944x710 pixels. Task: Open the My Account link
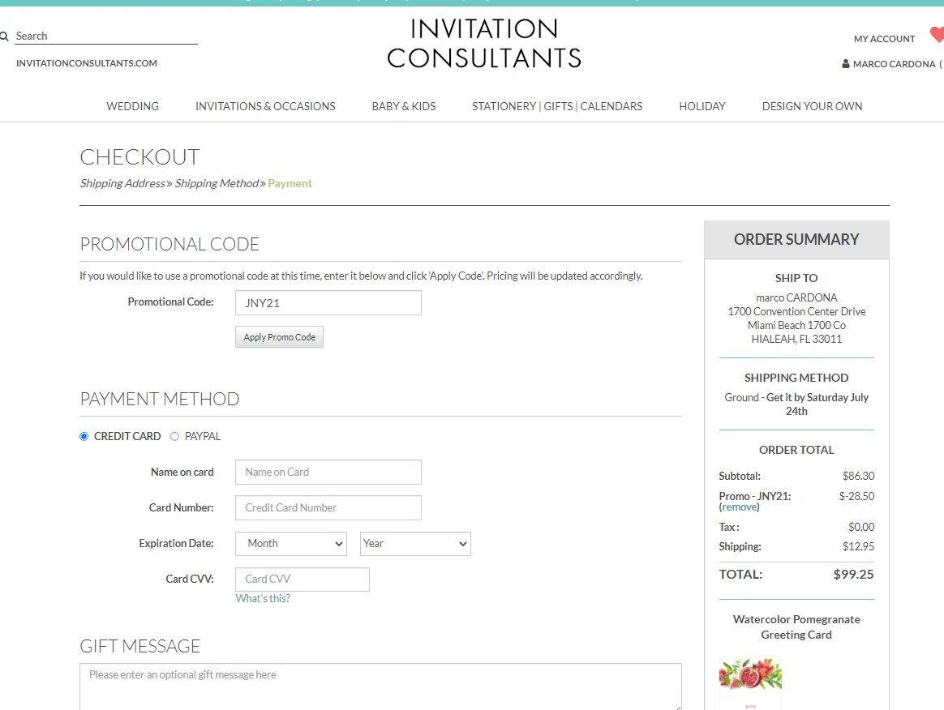click(x=885, y=39)
